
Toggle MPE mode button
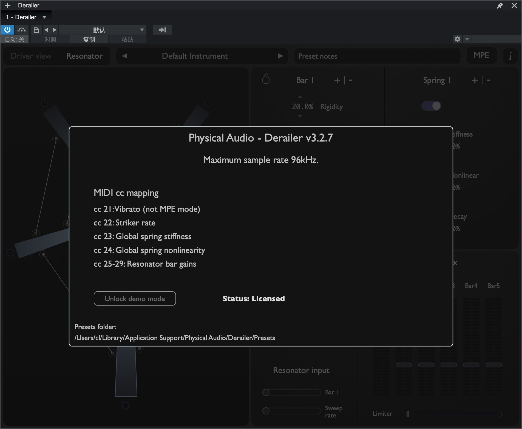tap(481, 55)
